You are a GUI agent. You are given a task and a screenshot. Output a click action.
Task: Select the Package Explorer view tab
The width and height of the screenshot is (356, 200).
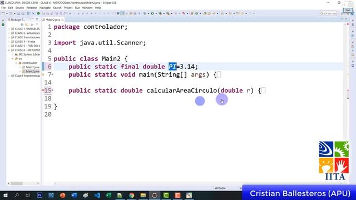click(x=17, y=20)
